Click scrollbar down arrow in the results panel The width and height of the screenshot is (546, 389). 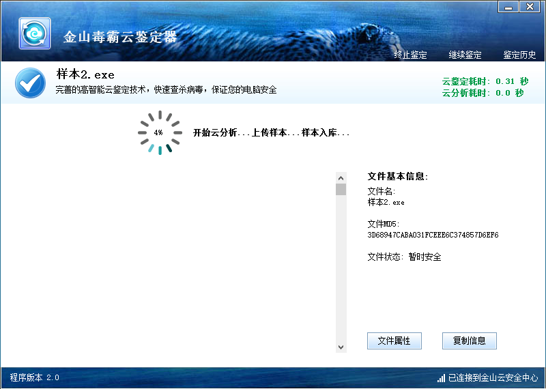(x=341, y=347)
